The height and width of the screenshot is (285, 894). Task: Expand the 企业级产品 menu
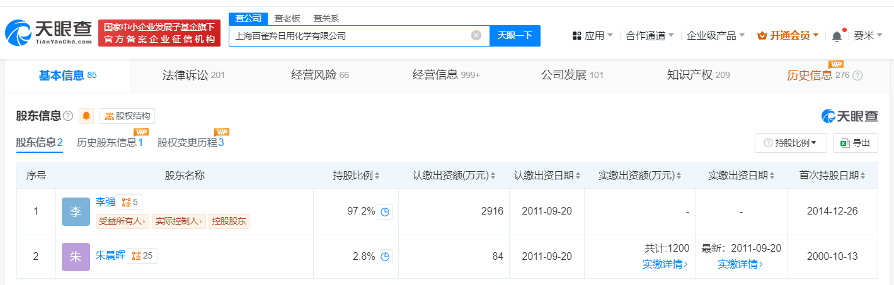point(715,36)
